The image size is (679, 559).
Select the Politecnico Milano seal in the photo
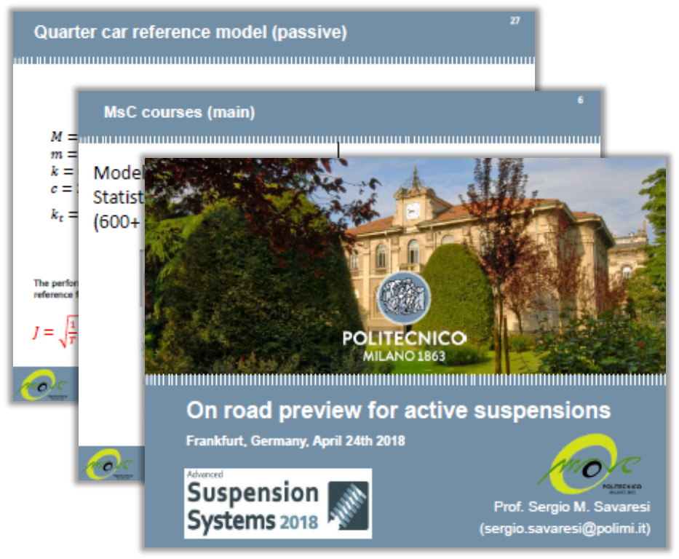pyautogui.click(x=405, y=296)
